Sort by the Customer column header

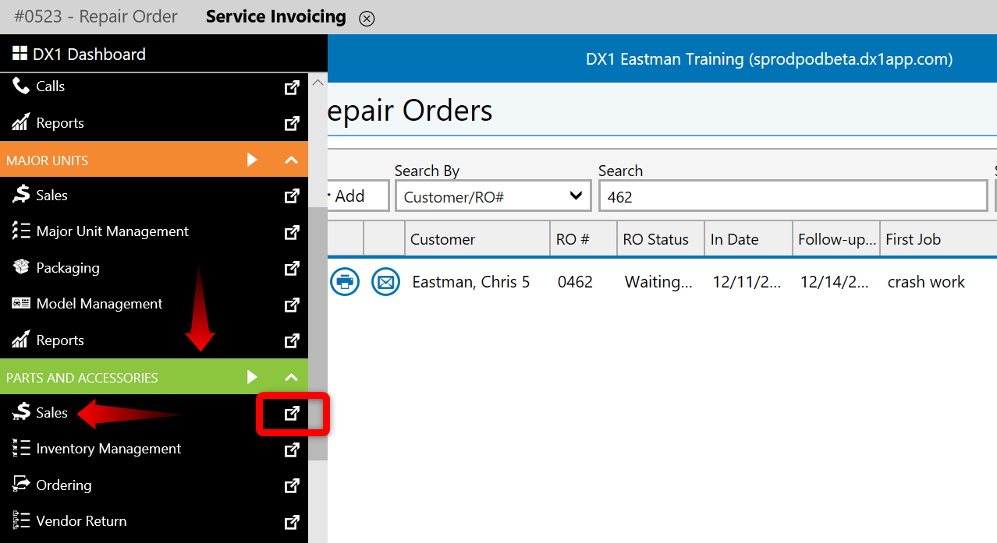point(477,239)
